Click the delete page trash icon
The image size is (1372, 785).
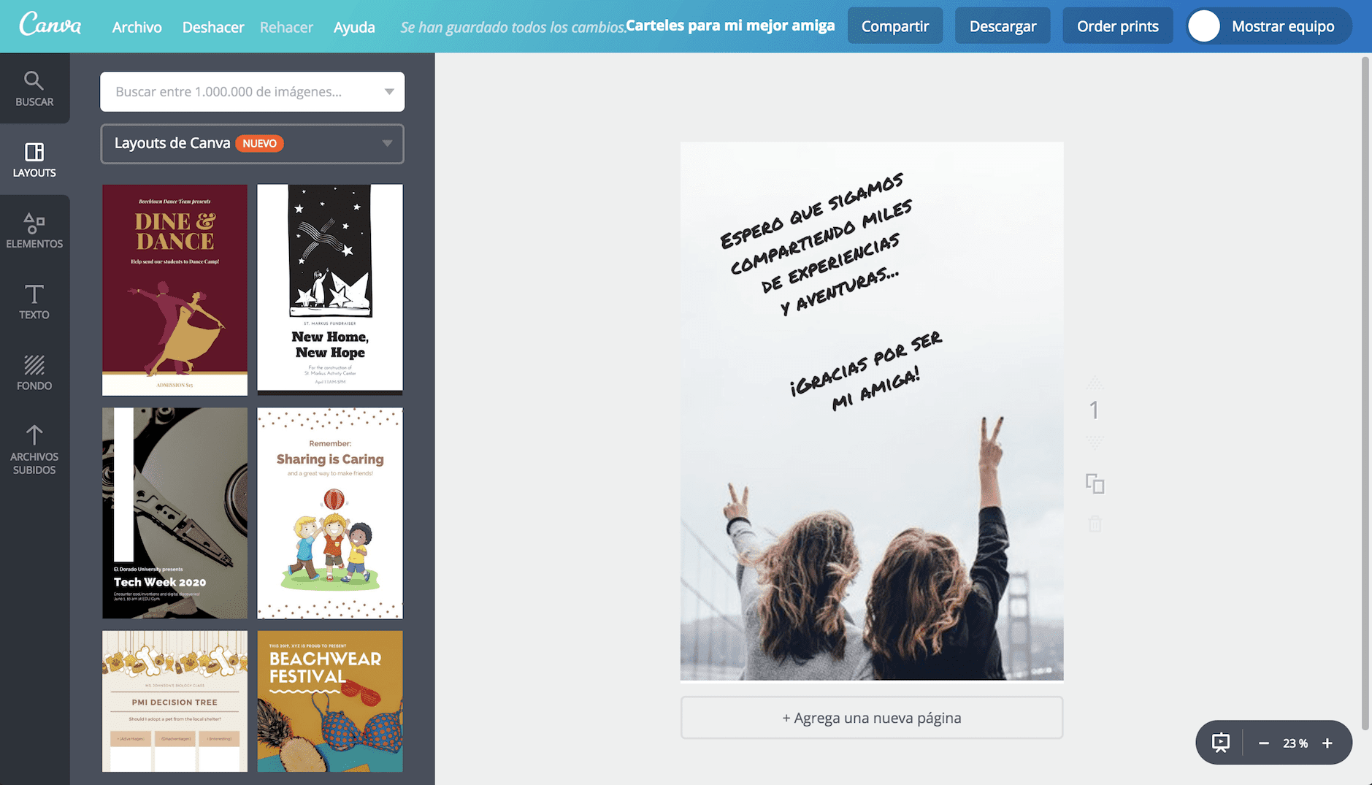click(x=1095, y=524)
